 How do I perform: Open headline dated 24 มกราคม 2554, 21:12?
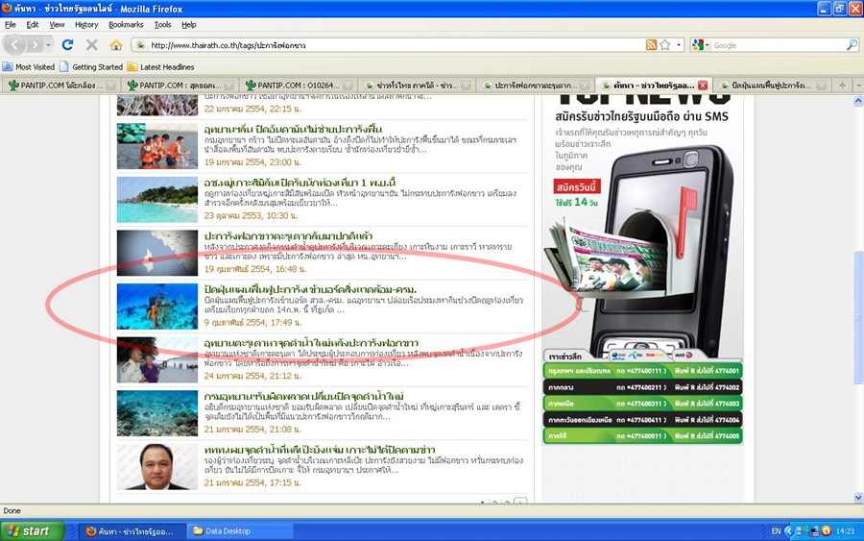[x=311, y=343]
